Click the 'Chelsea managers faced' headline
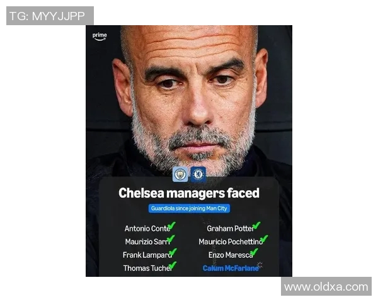378x302 pixels. tap(189, 193)
